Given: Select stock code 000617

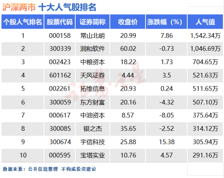Looking at the screenshot, I should pos(60,115).
